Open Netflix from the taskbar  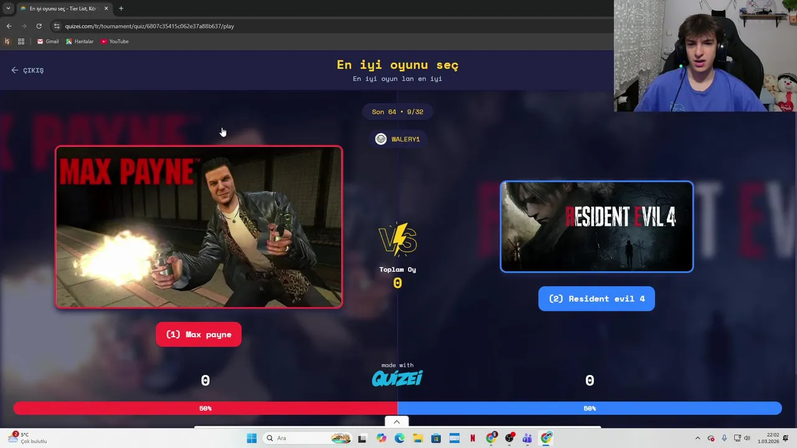pos(473,438)
